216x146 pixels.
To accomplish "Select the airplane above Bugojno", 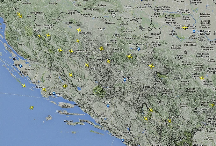I will (x=87, y=65).
